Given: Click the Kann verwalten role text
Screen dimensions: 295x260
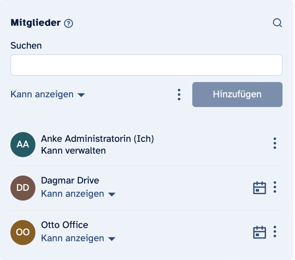Looking at the screenshot, I should (73, 151).
